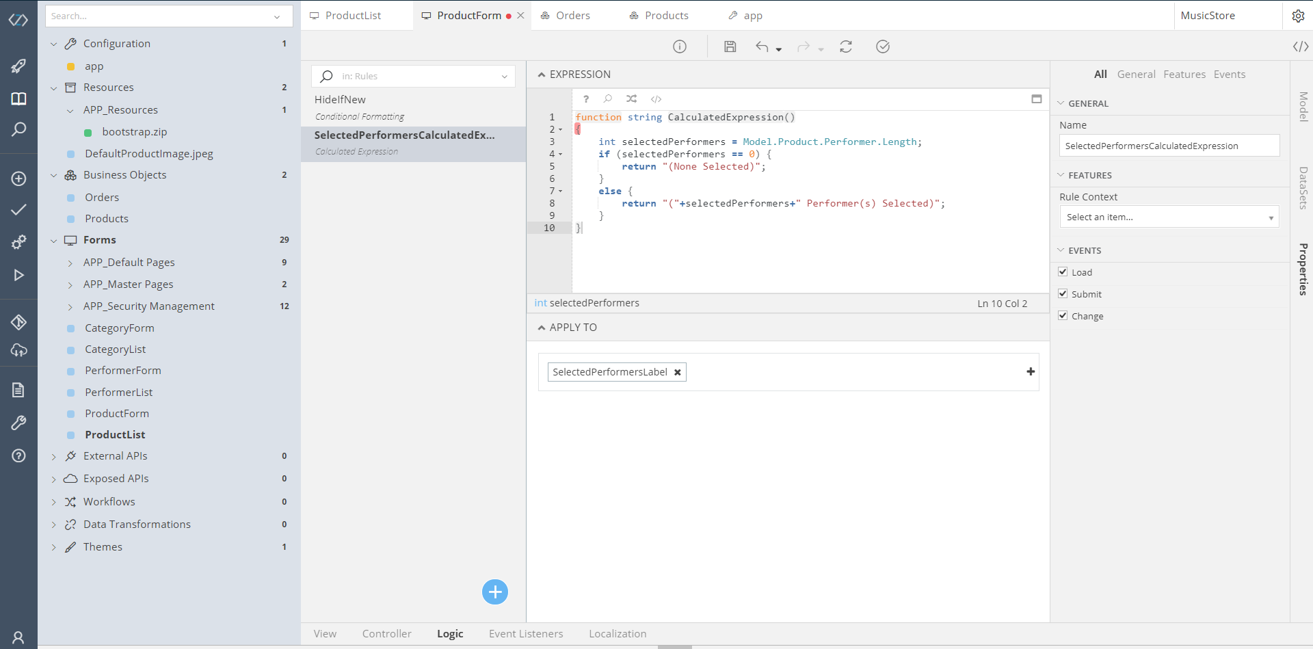The width and height of the screenshot is (1313, 649).
Task: Select the HideIfNew rule
Action: click(340, 100)
